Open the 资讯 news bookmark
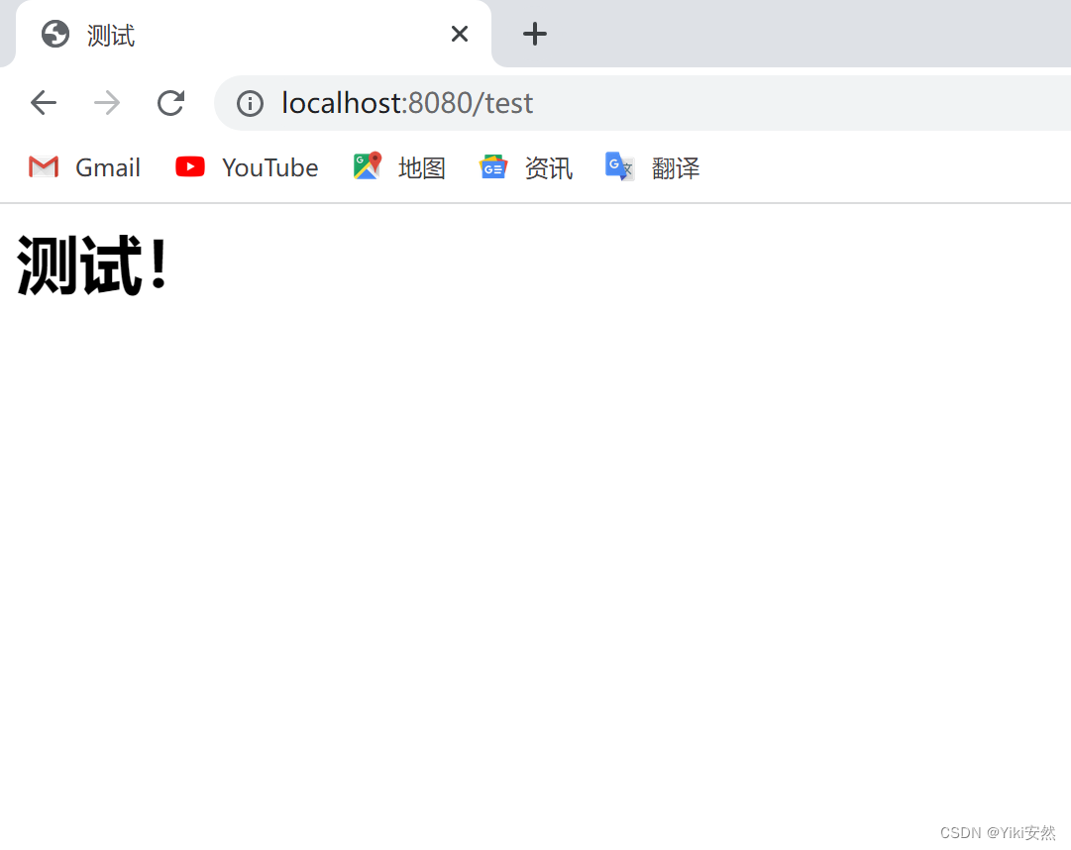This screenshot has height=850, width=1071. pyautogui.click(x=526, y=167)
